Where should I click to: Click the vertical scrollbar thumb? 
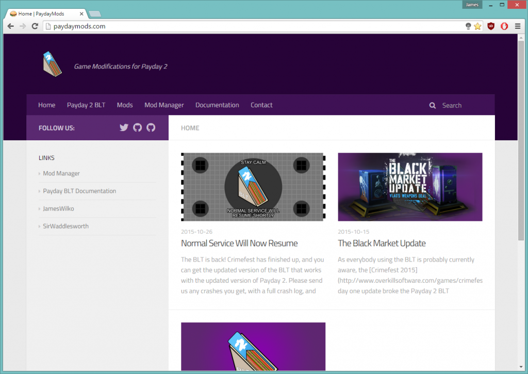[521, 140]
